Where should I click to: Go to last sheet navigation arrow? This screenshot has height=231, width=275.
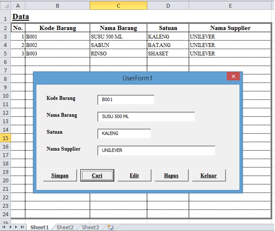(x=22, y=227)
